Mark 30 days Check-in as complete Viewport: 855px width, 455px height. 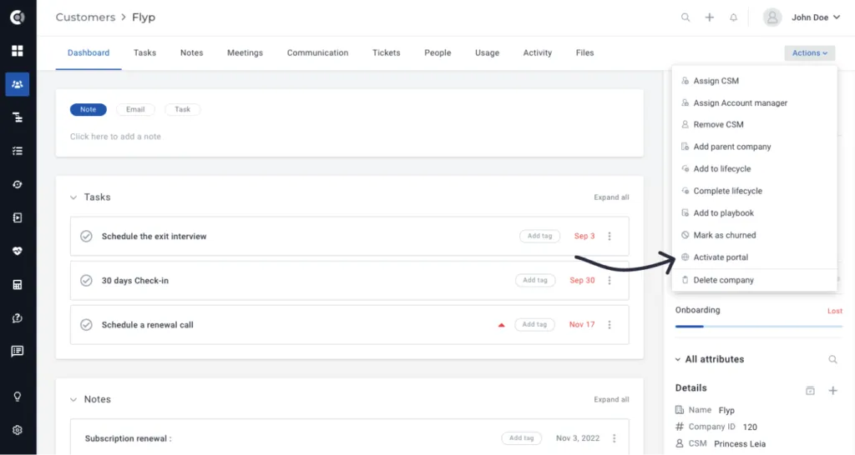(x=86, y=280)
